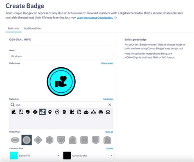Pick the outlined loveseat sofa badge icon
The width and height of the screenshot is (194, 162).
(x=108, y=112)
